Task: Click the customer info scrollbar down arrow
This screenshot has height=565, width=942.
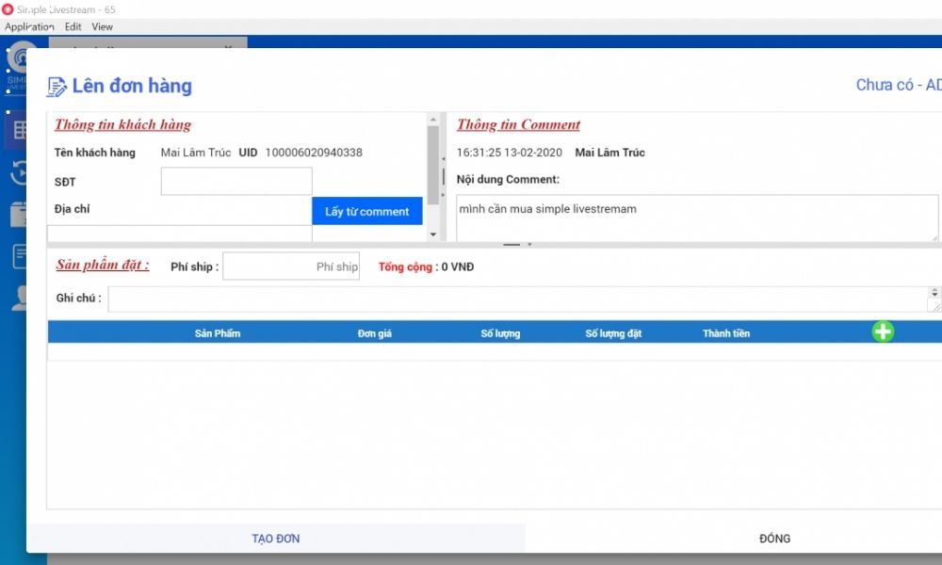Action: (433, 234)
